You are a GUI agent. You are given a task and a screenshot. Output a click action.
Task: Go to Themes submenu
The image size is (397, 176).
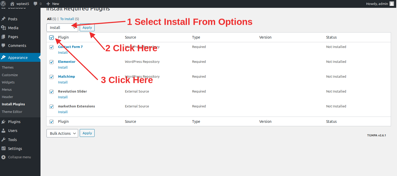point(8,67)
